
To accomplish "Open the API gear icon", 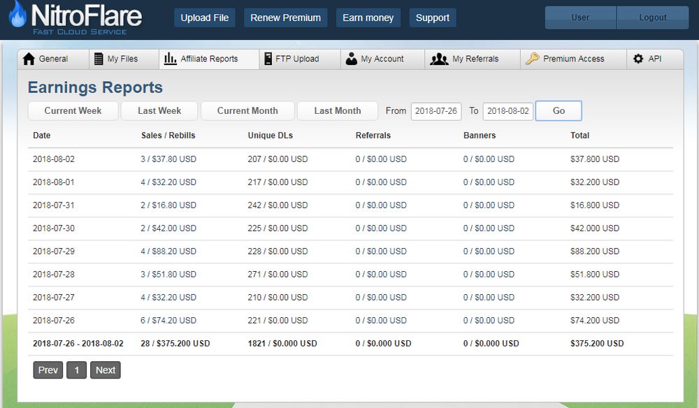I will (x=638, y=59).
